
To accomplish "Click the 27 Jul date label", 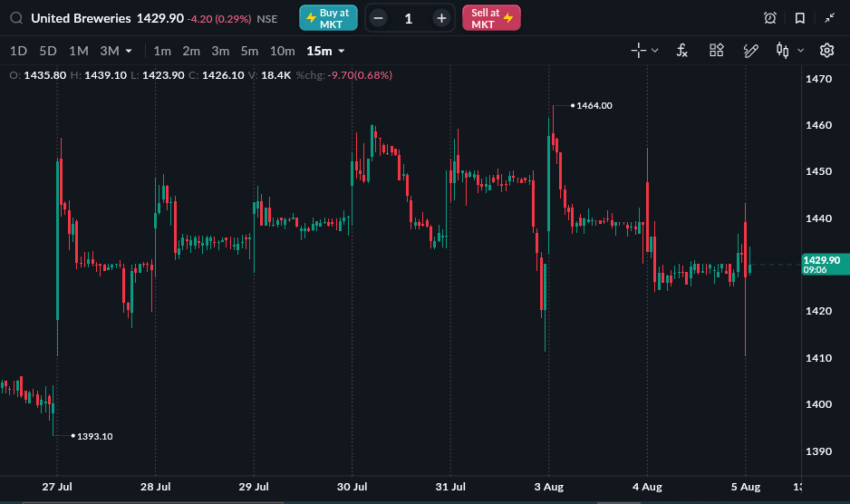I will [x=57, y=487].
